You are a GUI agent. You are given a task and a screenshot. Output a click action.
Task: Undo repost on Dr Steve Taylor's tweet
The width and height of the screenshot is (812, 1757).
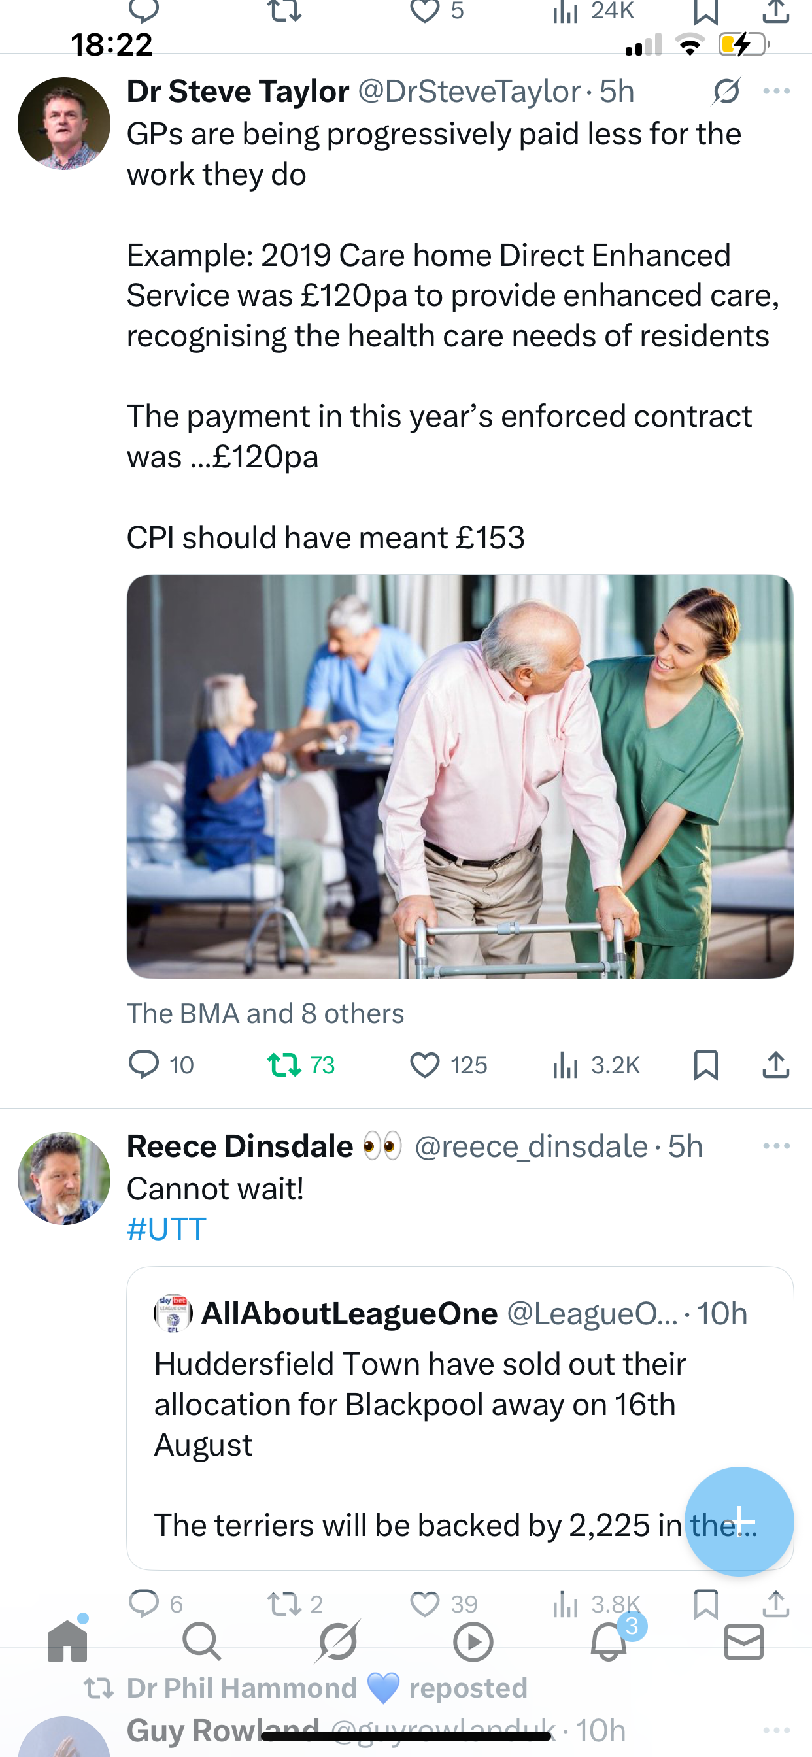tap(284, 1065)
